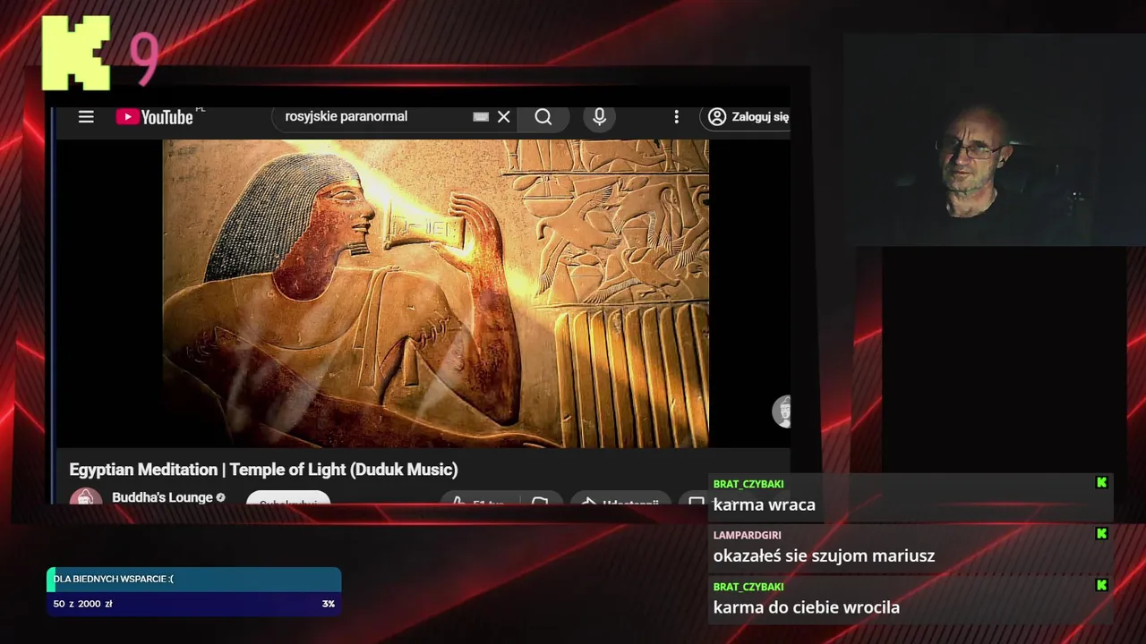Open the three-dot YouTube settings menu

676,117
